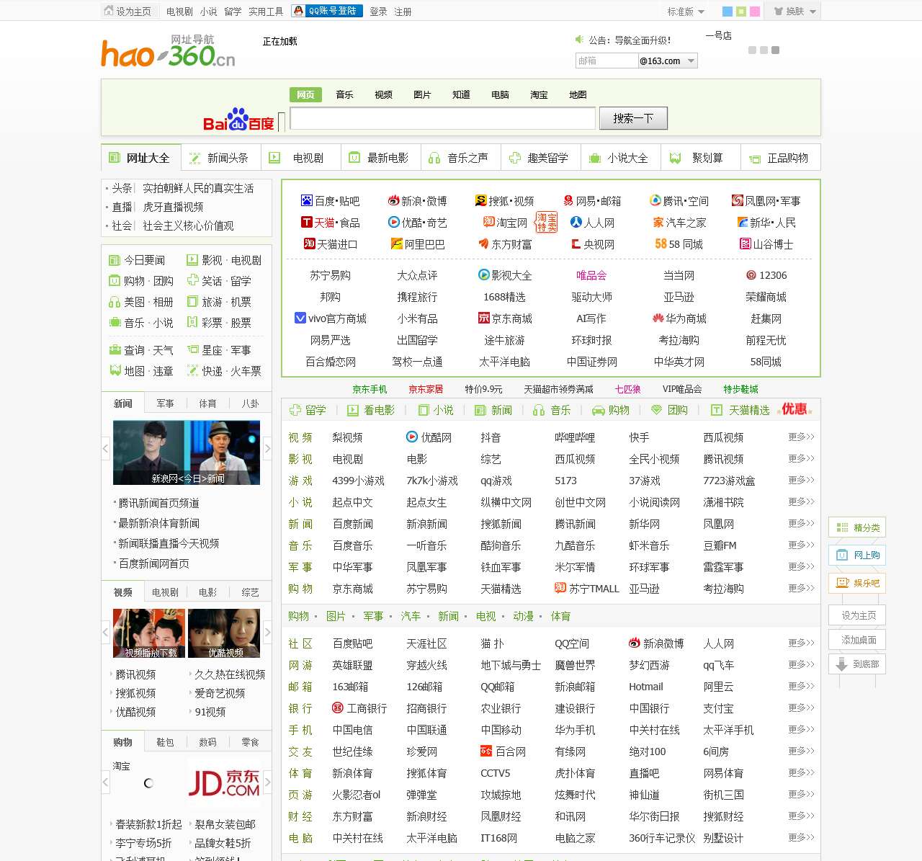Click the CCTV icon beside 央视网
The image size is (922, 861).
click(576, 244)
